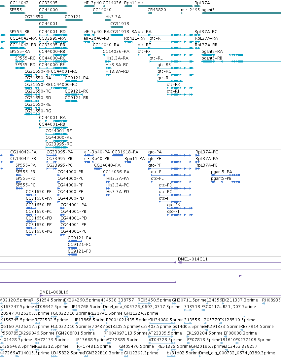This screenshot has width=281, height=358.
Task: Select the CG31918 gene label
Action: click(120, 23)
